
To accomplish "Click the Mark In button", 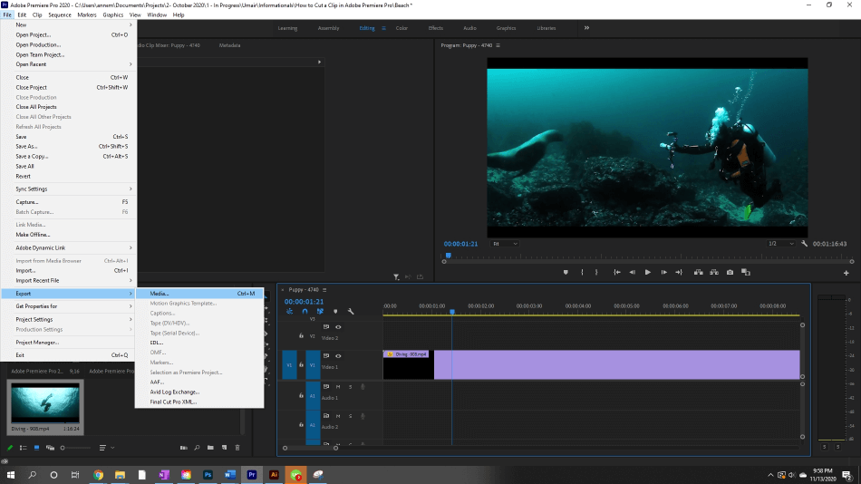I will click(582, 272).
